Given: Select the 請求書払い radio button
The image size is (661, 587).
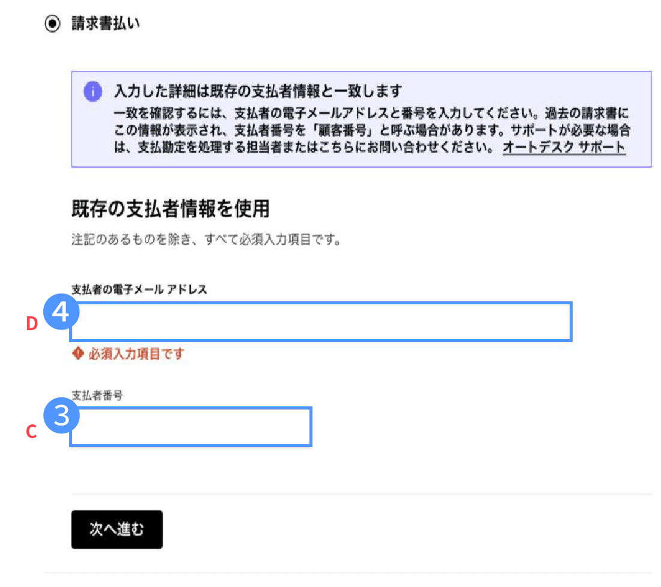Looking at the screenshot, I should [x=53, y=25].
